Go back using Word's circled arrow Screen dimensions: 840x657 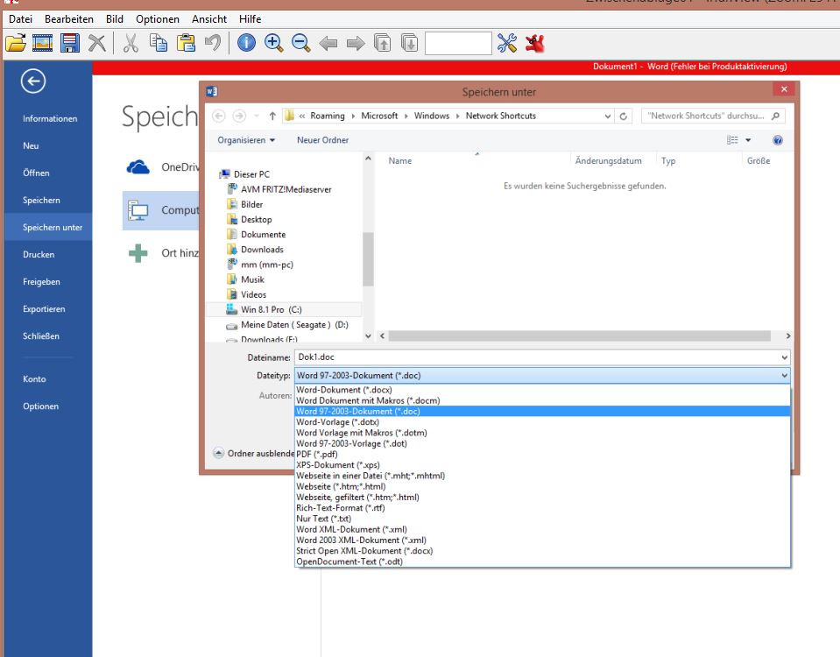[33, 81]
